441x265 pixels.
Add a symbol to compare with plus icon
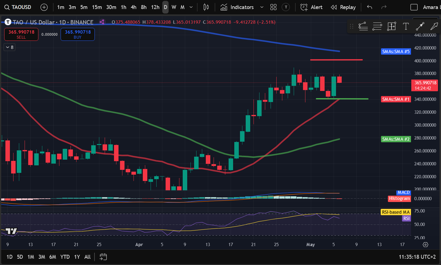coord(44,7)
